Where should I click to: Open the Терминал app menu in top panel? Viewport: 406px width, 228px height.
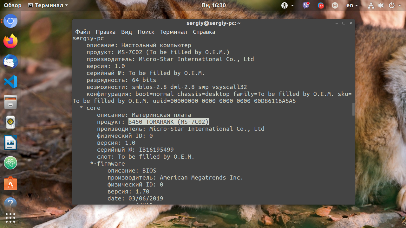click(x=48, y=5)
